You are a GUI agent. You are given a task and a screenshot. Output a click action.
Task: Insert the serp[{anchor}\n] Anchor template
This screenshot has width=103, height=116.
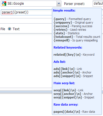(73, 94)
